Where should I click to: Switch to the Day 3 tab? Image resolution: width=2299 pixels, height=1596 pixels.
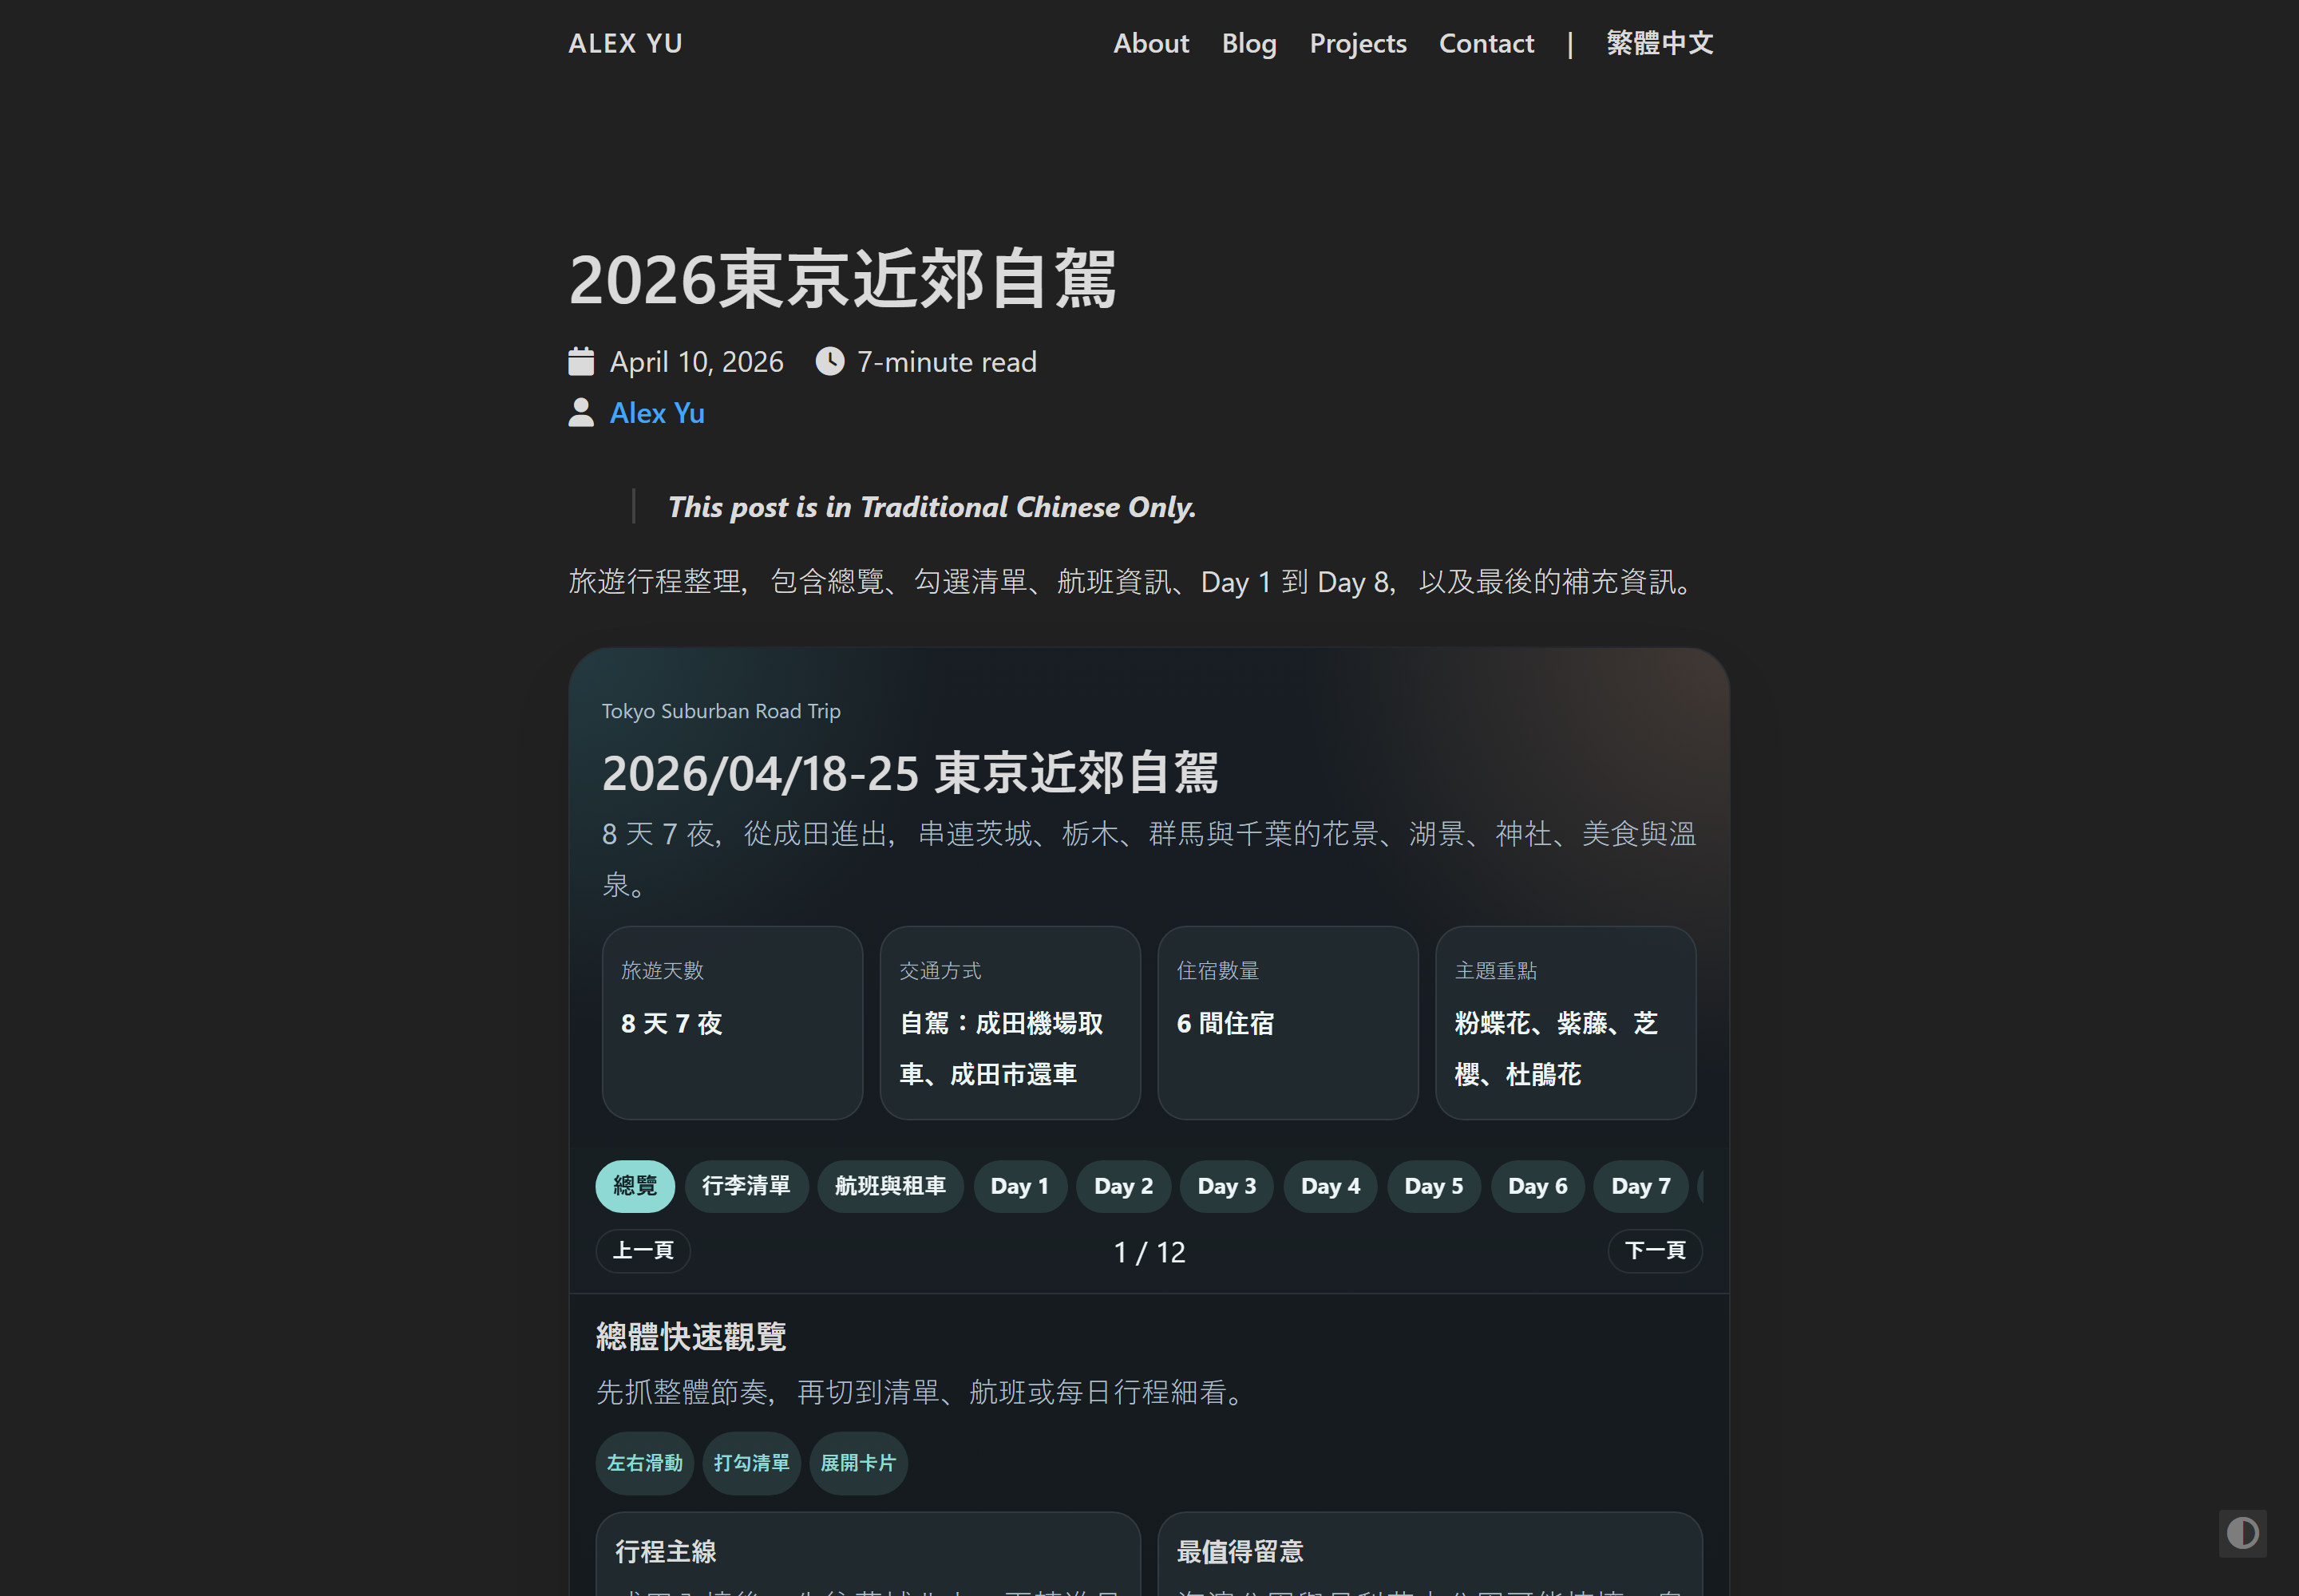tap(1227, 1186)
